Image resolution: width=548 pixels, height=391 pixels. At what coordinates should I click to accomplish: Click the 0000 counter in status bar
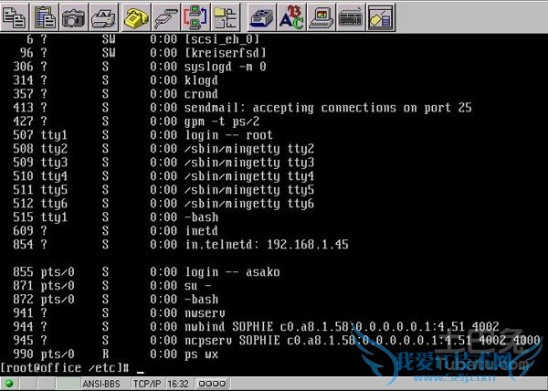click(x=212, y=384)
